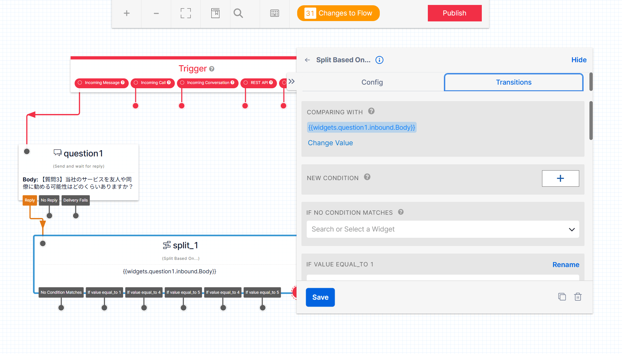Click the If value equal_to 1 transition label
Image resolution: width=622 pixels, height=354 pixels.
tap(104, 292)
